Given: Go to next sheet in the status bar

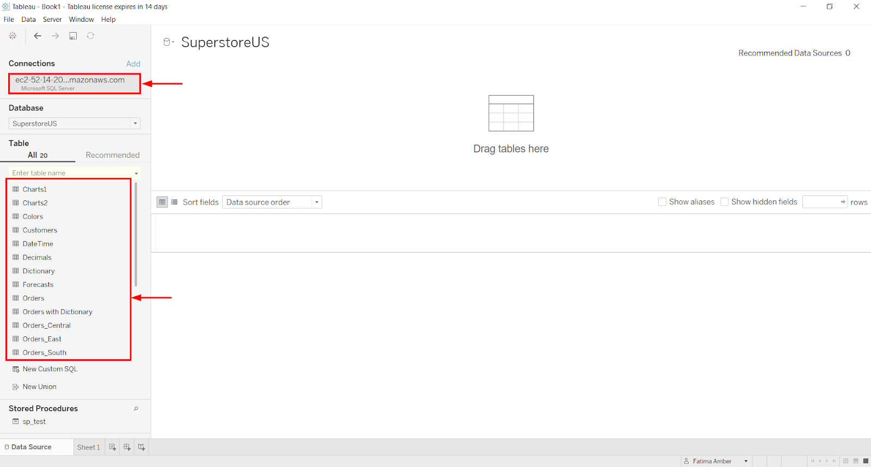Looking at the screenshot, I should [827, 461].
